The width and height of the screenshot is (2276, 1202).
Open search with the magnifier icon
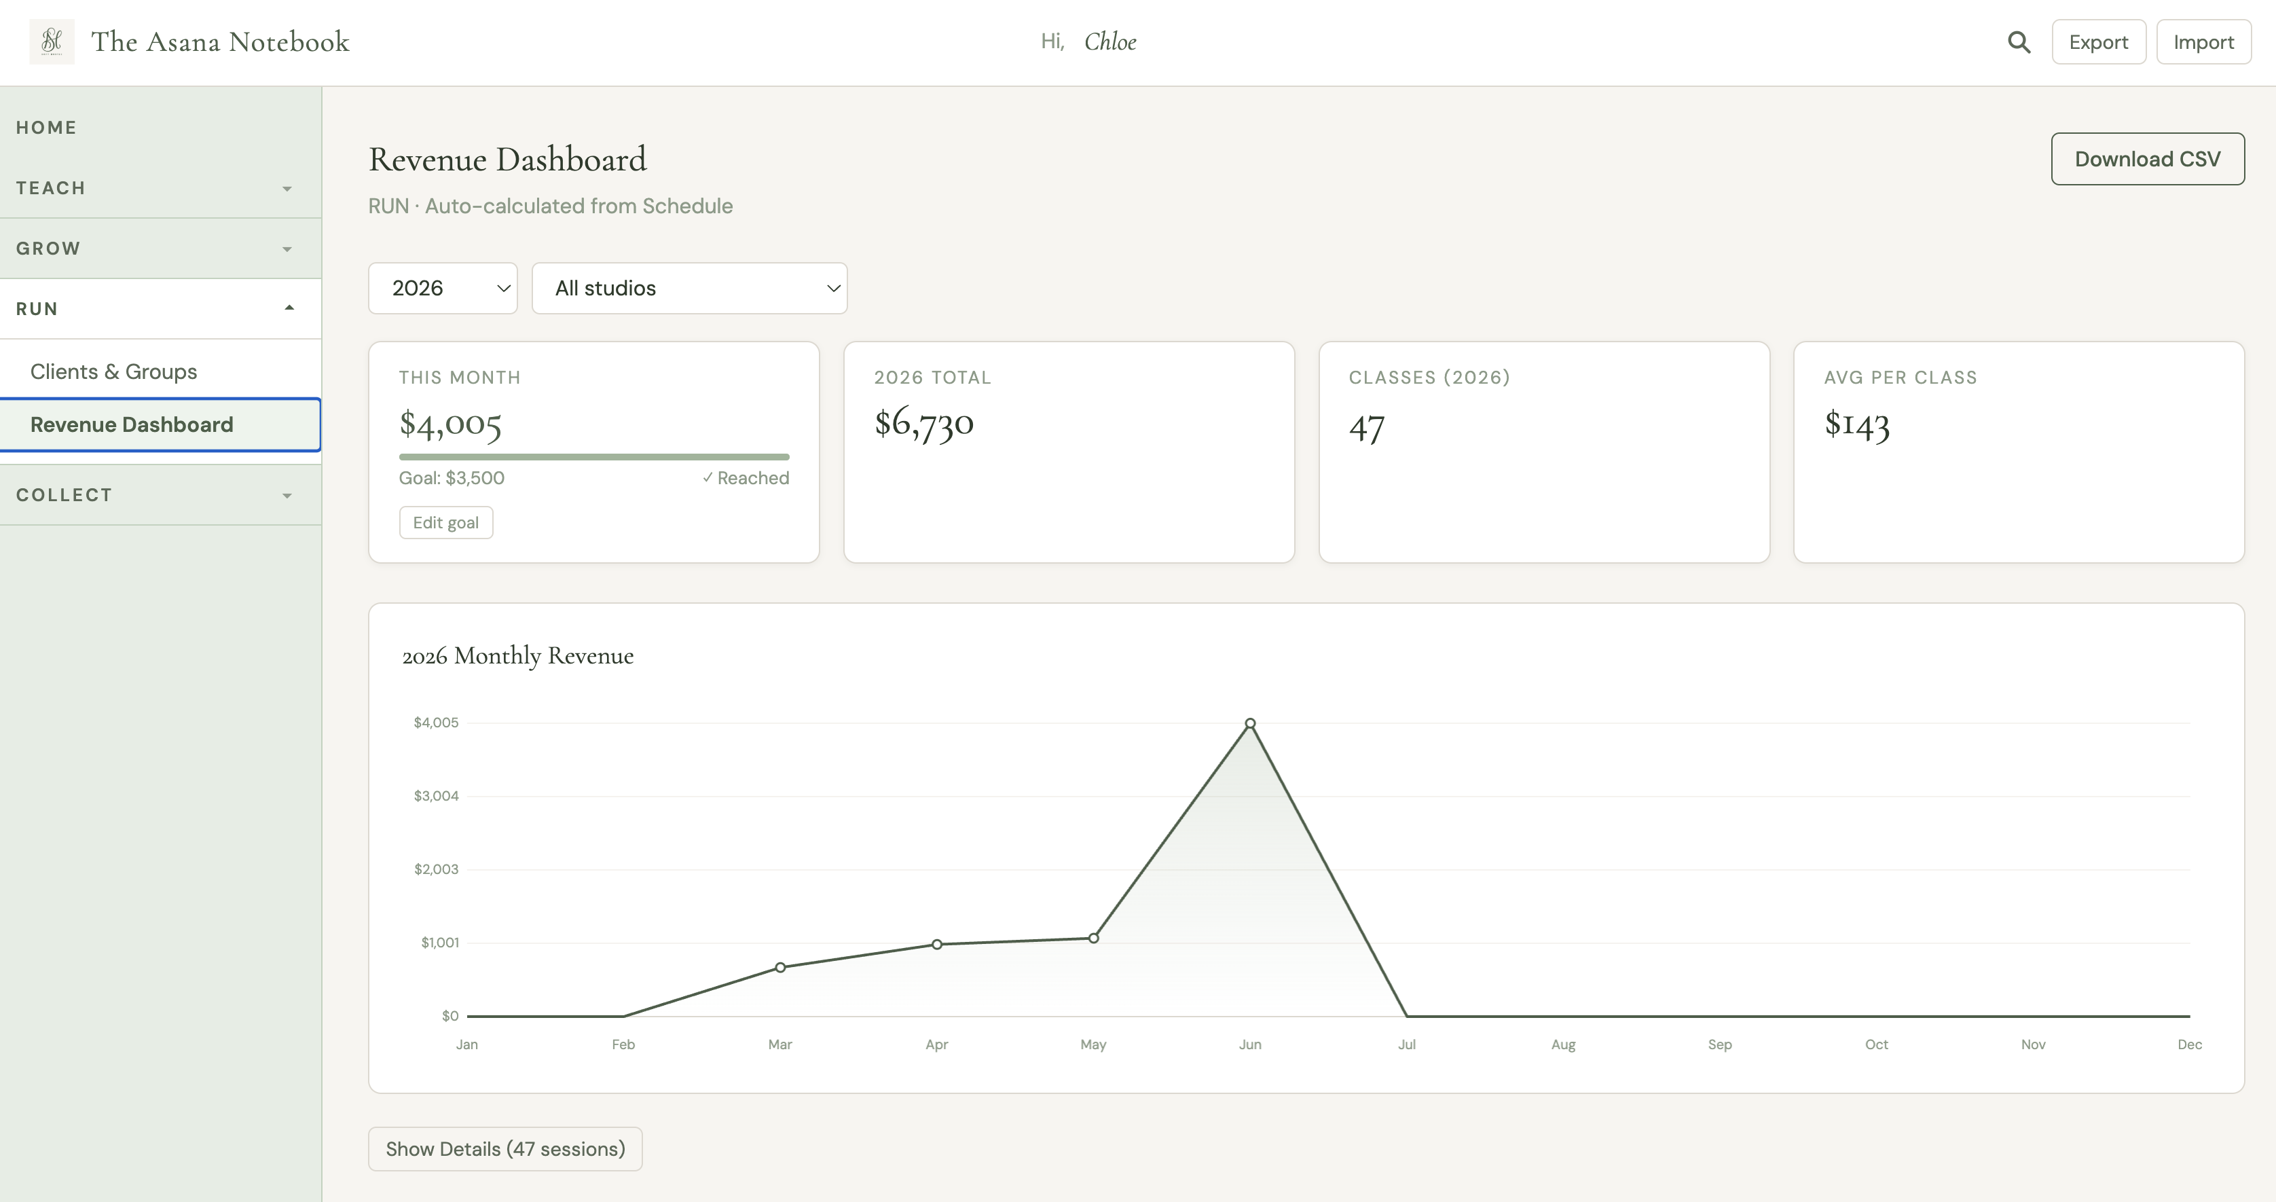click(x=2018, y=42)
